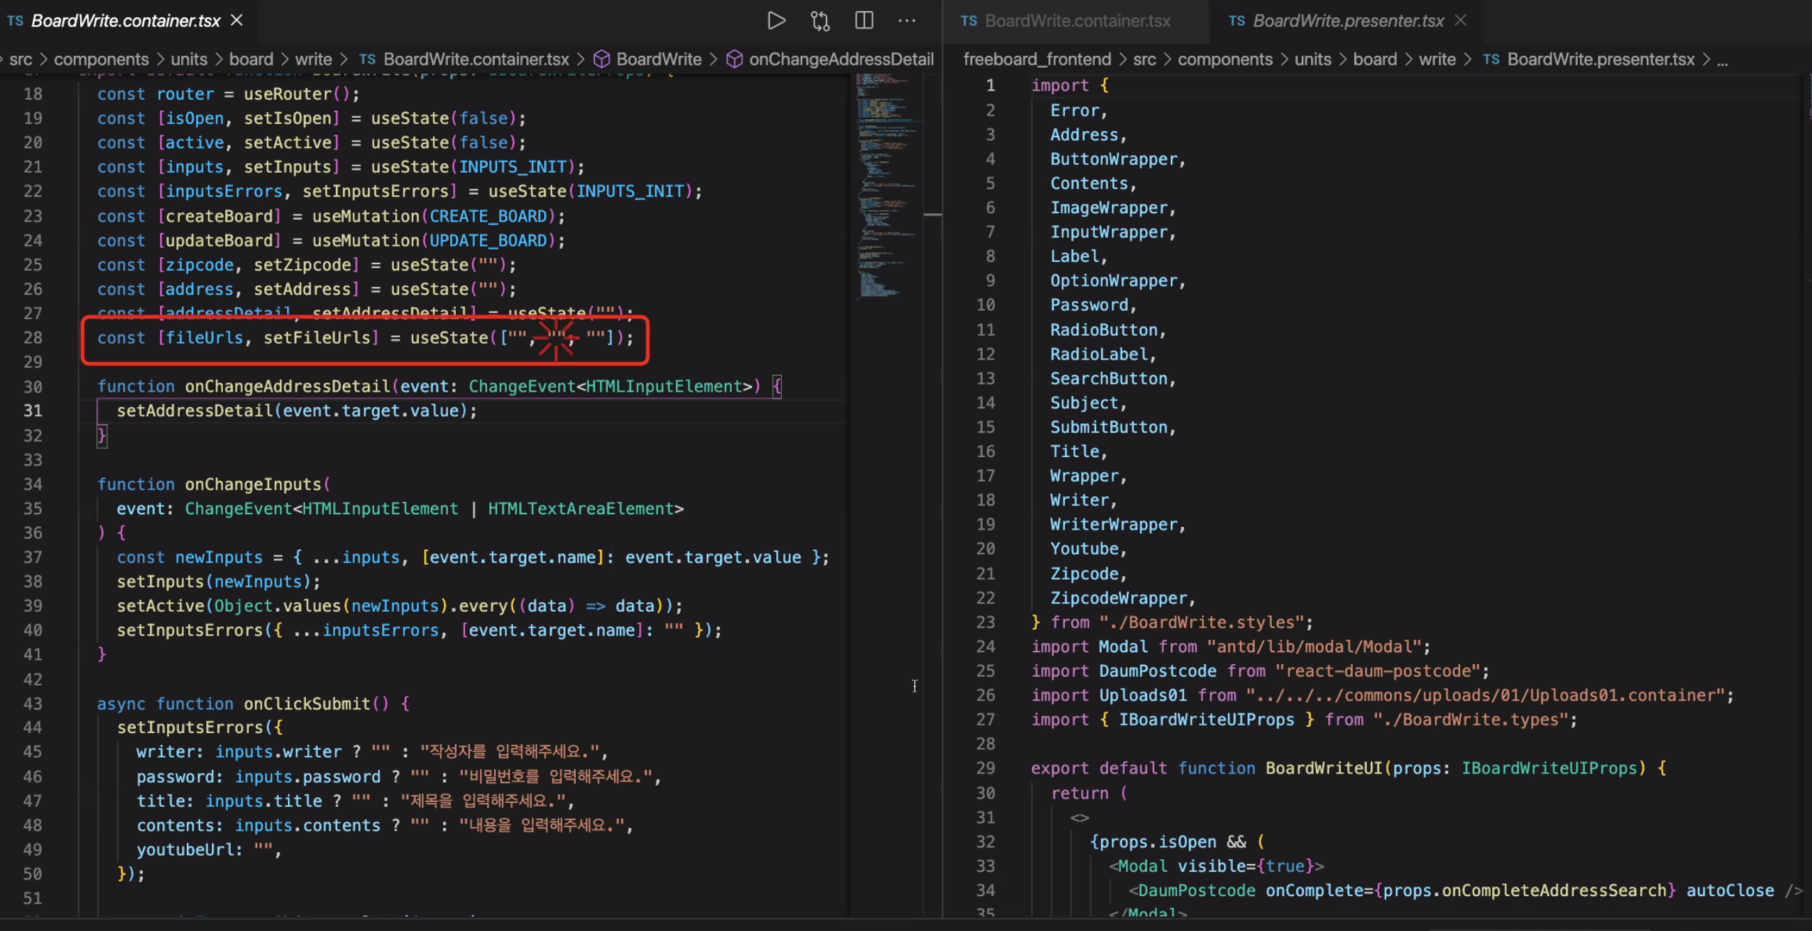Select the BoardWrite.presenter.tsx tab
The width and height of the screenshot is (1812, 931).
pos(1347,21)
